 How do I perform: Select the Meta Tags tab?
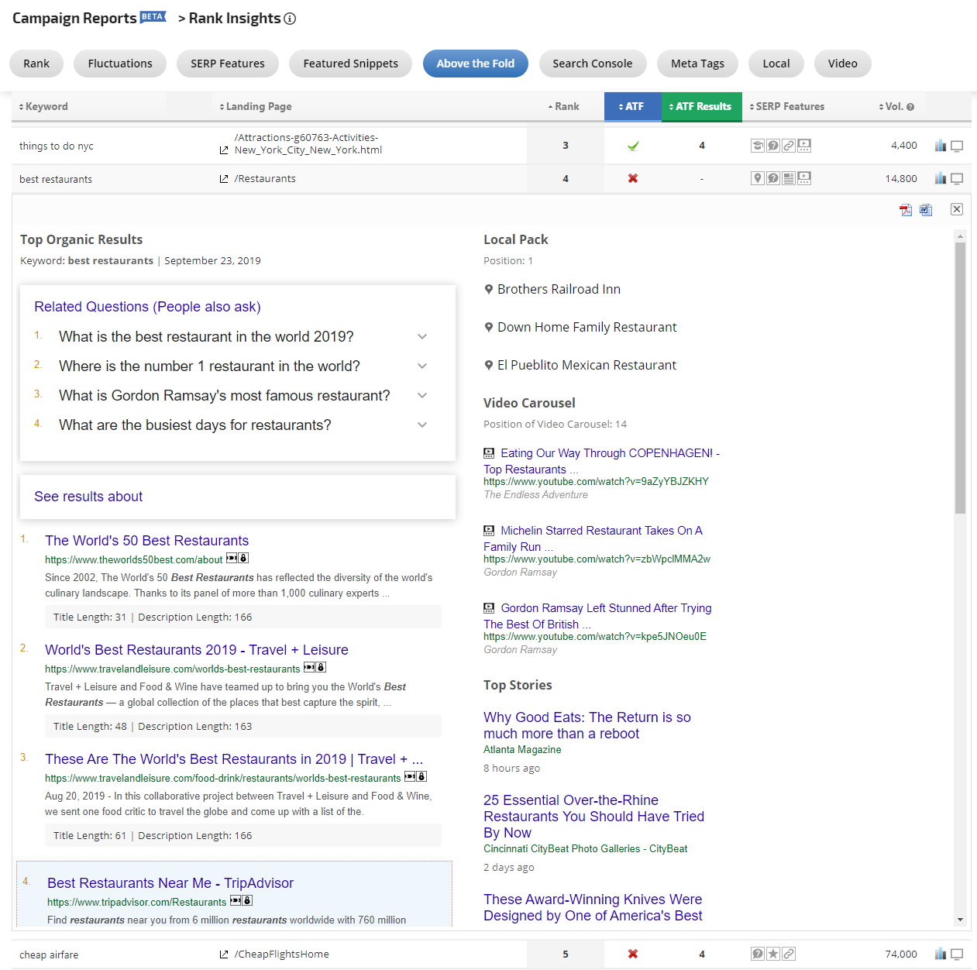[697, 64]
